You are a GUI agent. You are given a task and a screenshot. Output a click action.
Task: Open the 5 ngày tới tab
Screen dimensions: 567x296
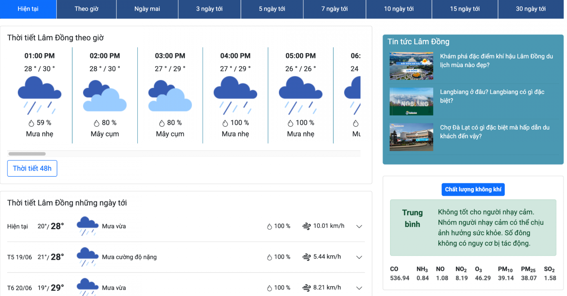[272, 9]
